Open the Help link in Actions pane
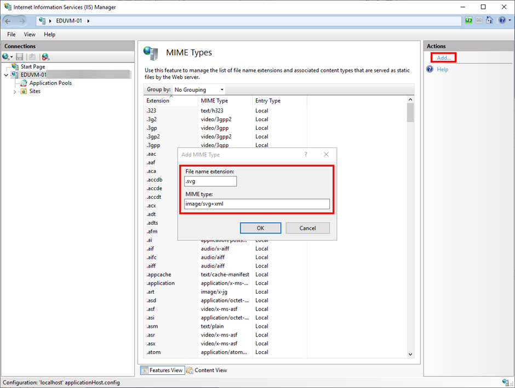This screenshot has height=388, width=515. coord(443,69)
